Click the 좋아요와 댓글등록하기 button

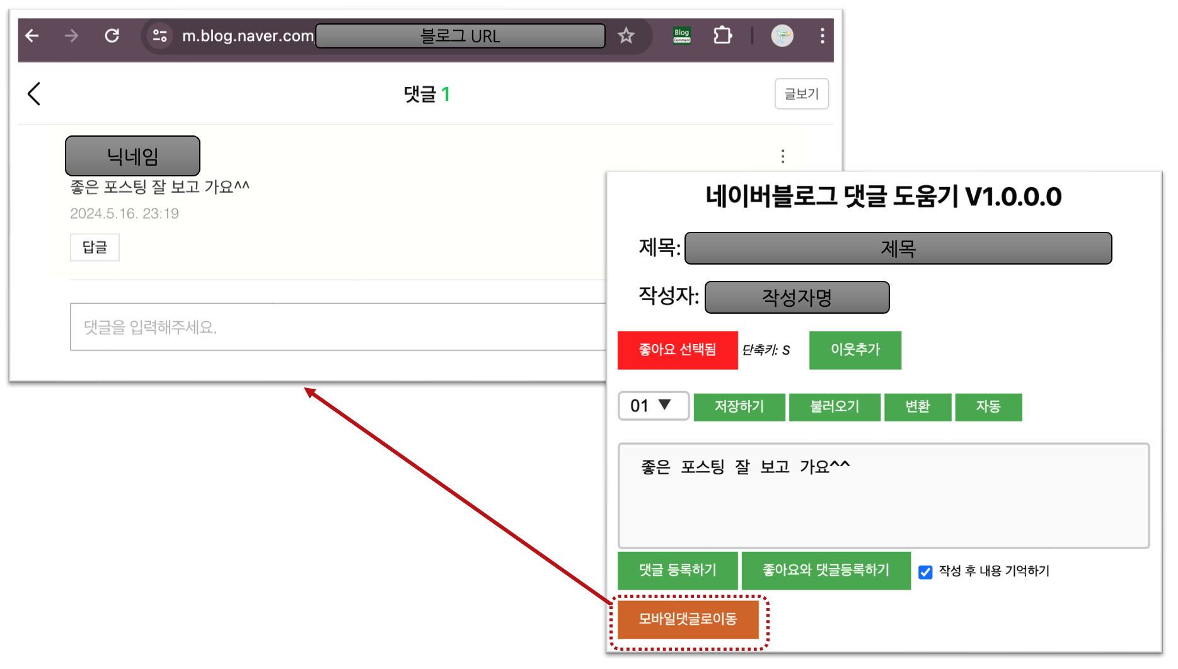(x=826, y=570)
